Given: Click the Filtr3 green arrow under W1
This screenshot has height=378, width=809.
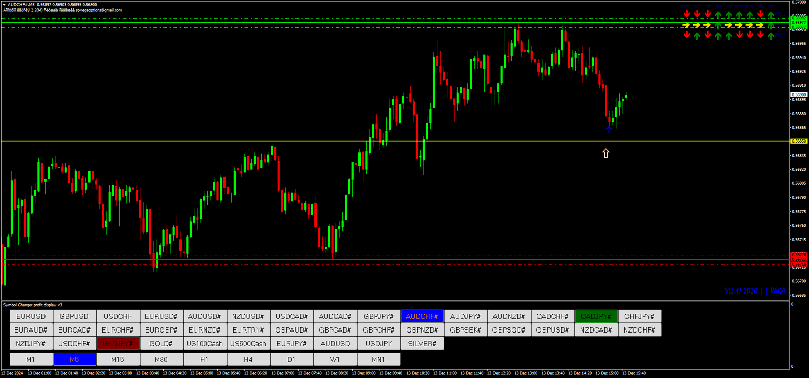Looking at the screenshot, I should (x=697, y=36).
